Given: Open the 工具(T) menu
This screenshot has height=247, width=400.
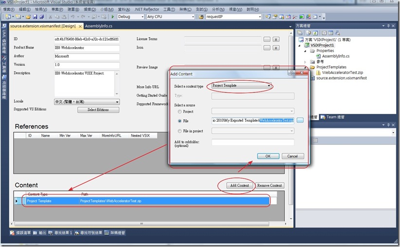Looking at the screenshot, I should click(x=169, y=9).
